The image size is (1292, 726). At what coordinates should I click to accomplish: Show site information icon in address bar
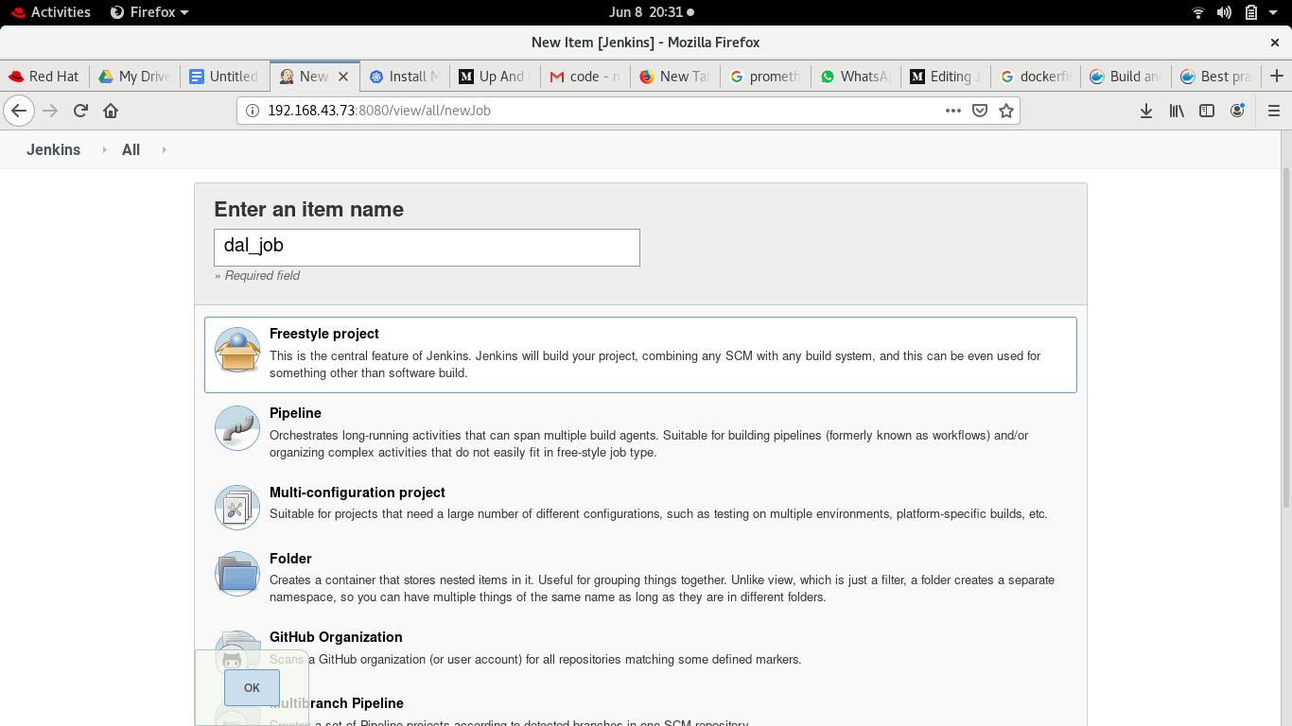(253, 111)
